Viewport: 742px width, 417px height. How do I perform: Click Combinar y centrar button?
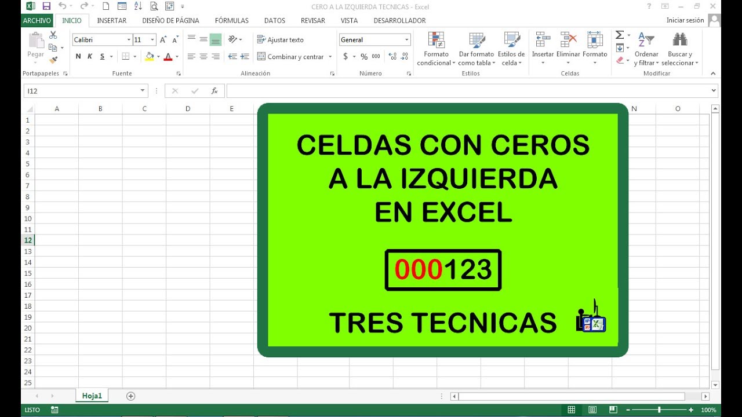point(290,57)
